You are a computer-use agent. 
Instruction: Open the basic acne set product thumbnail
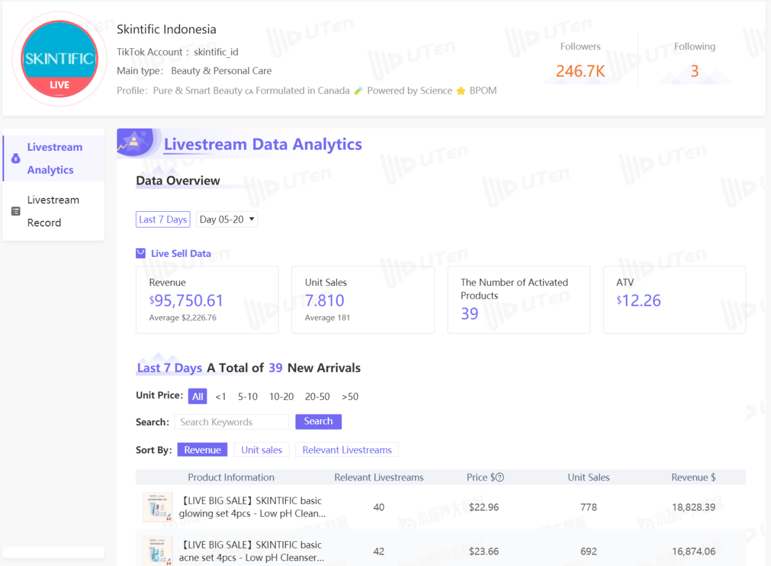[157, 550]
